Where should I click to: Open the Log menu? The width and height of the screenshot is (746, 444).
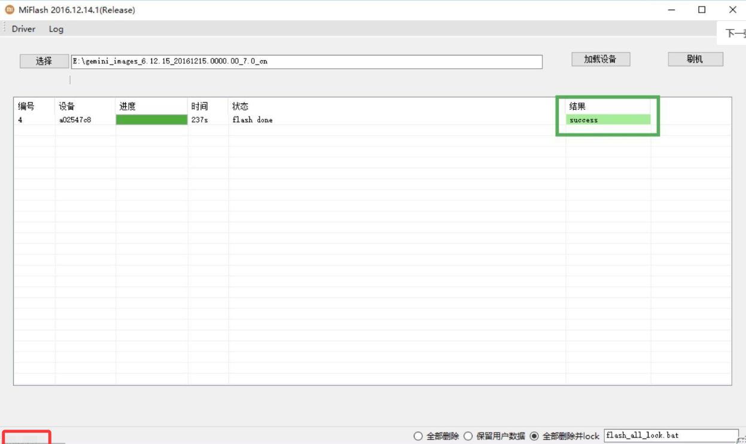coord(56,29)
